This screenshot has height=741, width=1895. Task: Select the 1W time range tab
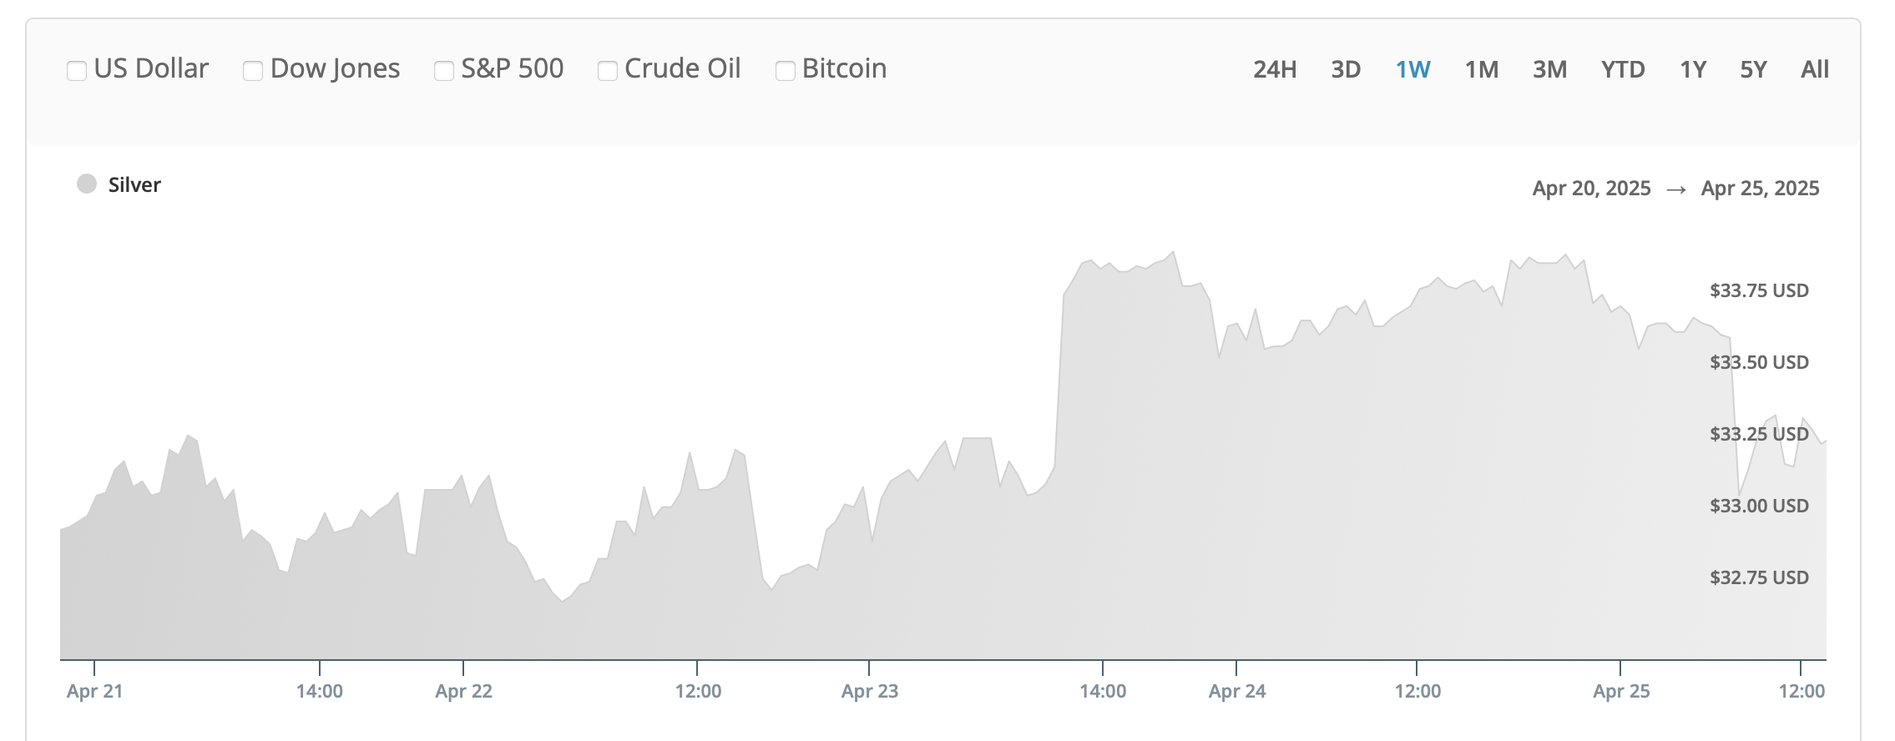1413,69
